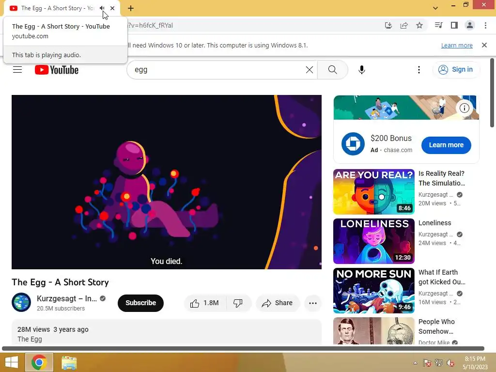Open muted volume icon in tray
Screen dimensions: 496x372
pos(450,363)
